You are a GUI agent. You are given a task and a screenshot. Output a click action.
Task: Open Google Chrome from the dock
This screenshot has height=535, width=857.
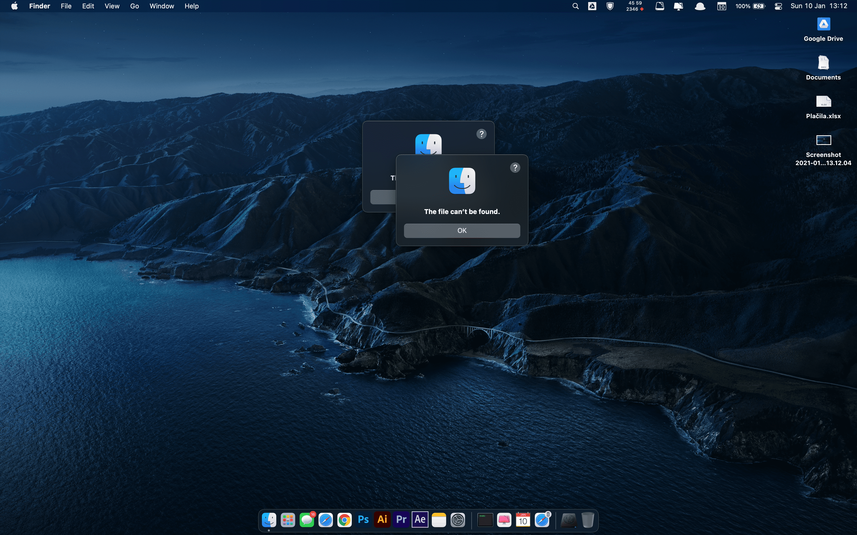(344, 520)
